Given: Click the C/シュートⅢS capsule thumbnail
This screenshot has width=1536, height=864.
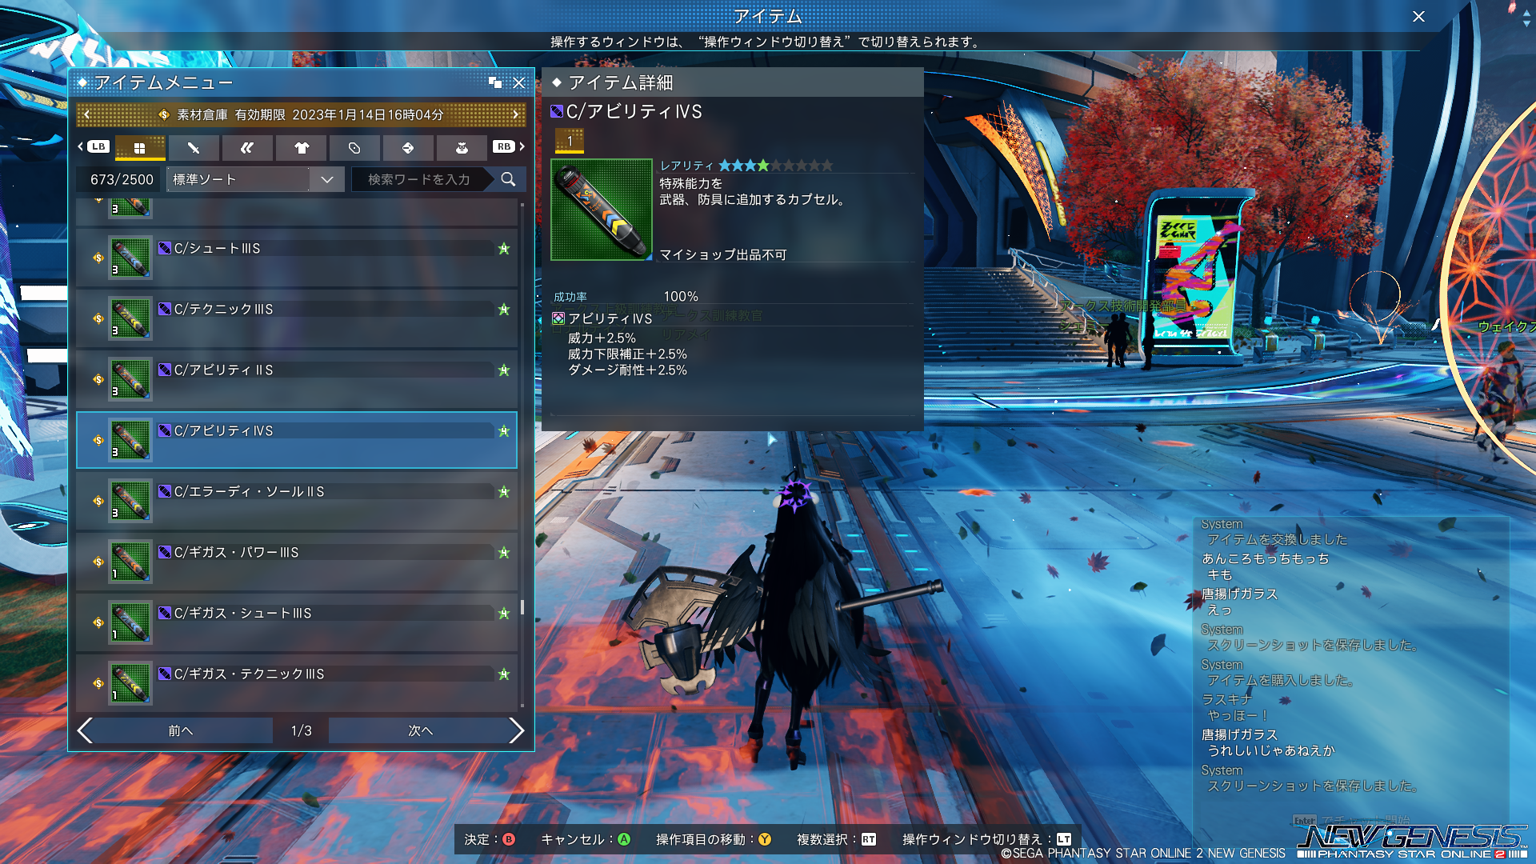Looking at the screenshot, I should coord(130,258).
